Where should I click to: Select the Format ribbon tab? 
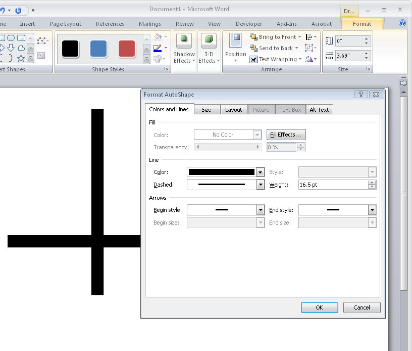(362, 24)
